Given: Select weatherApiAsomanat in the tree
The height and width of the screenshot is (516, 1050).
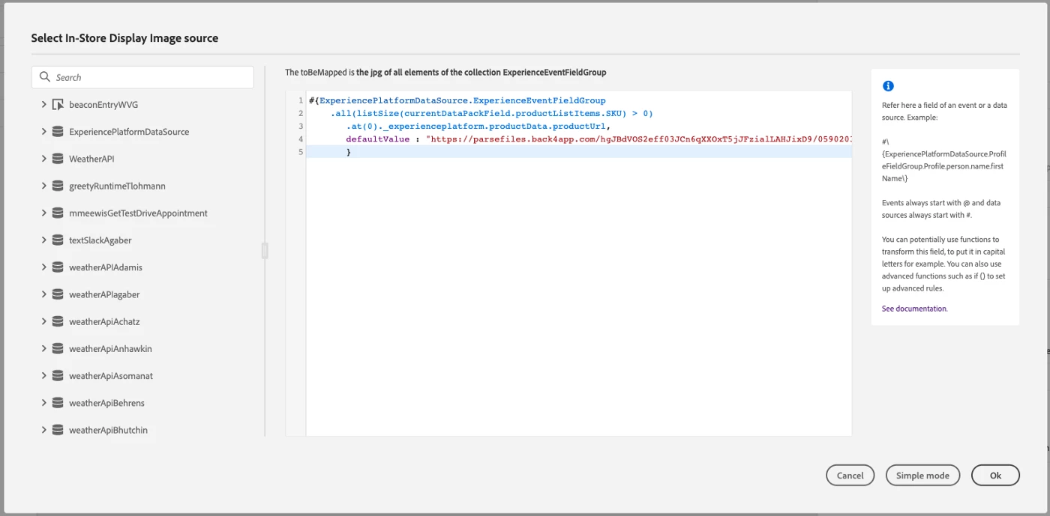Looking at the screenshot, I should (x=111, y=376).
